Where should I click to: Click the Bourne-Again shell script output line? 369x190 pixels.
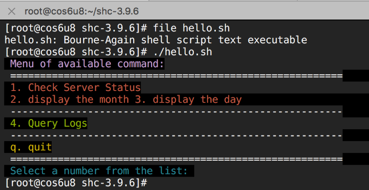coord(156,40)
